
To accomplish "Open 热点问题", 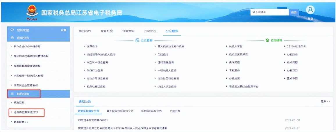I will pyautogui.click(x=292, y=62).
